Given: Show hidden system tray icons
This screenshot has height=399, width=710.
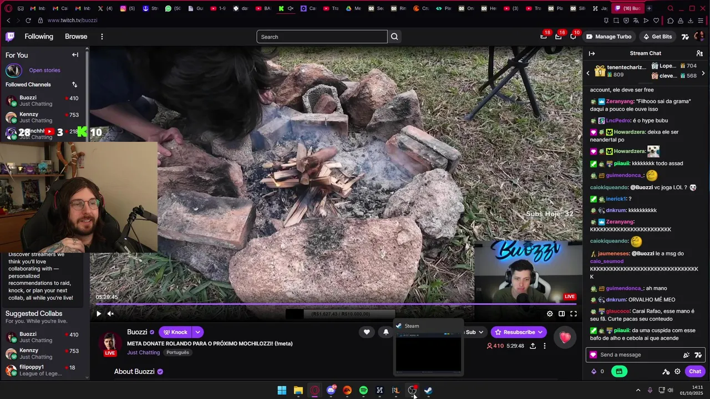Looking at the screenshot, I should (638, 390).
